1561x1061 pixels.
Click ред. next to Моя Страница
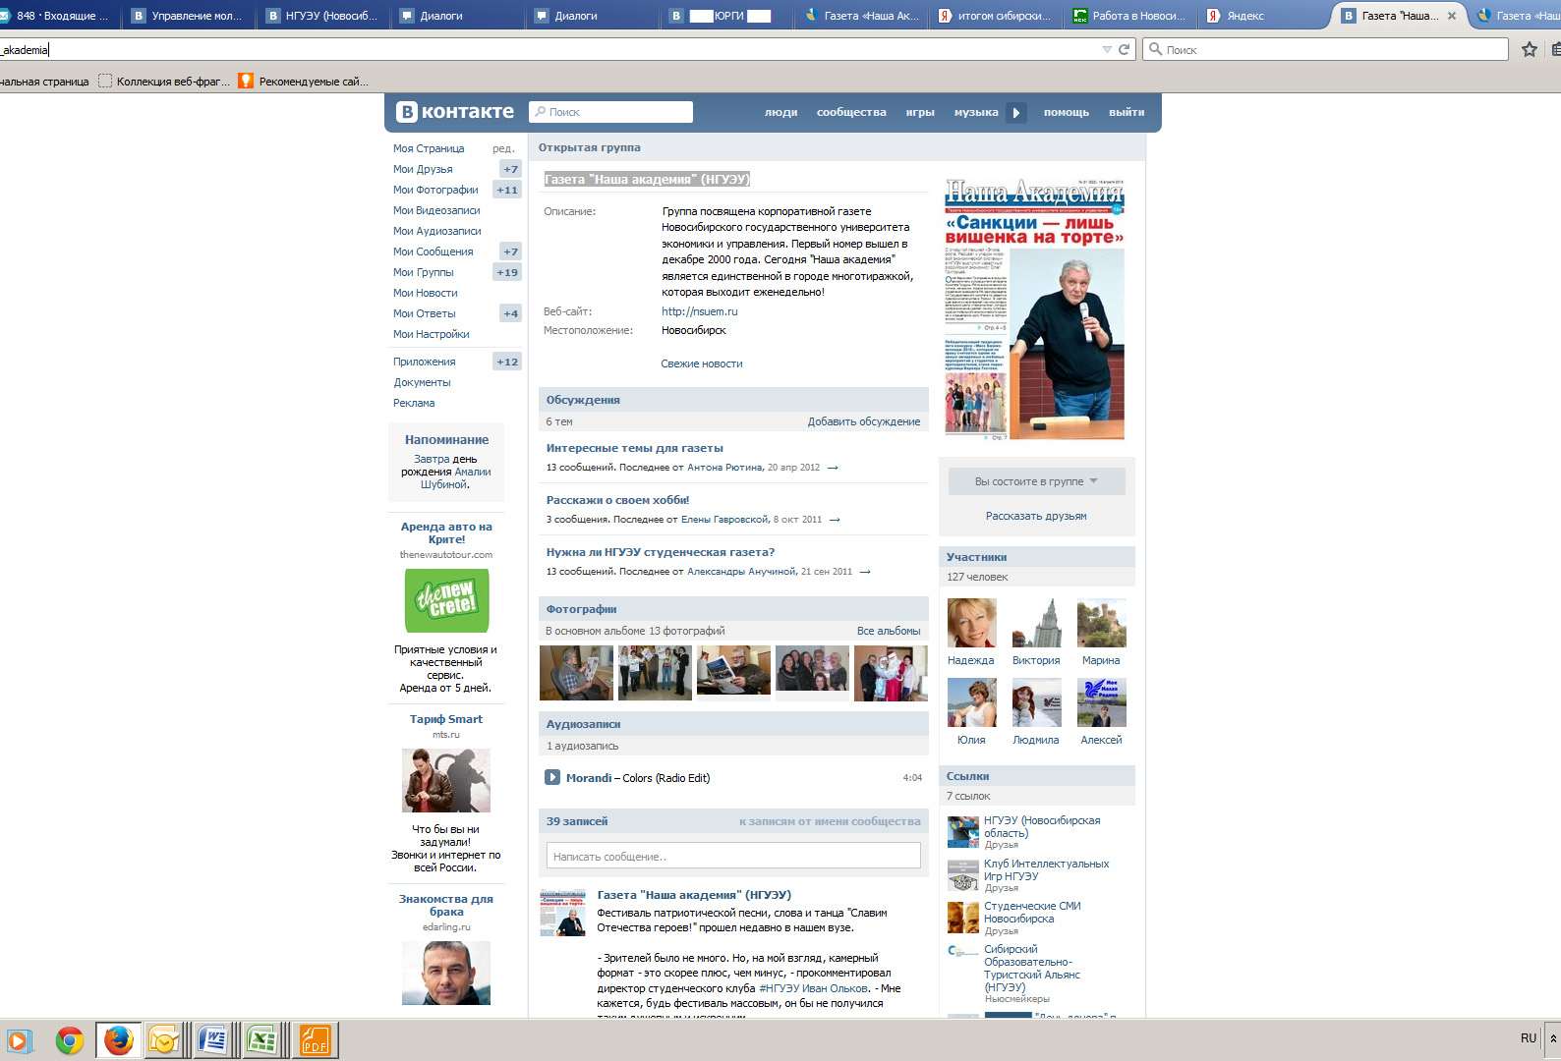[x=503, y=148]
